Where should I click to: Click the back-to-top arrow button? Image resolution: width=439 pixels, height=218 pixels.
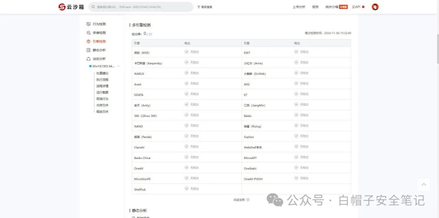424,184
